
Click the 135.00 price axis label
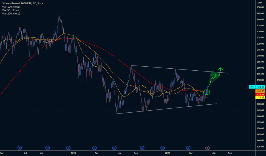click(260, 146)
